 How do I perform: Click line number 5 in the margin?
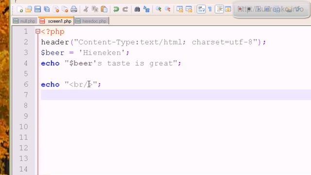click(26, 74)
